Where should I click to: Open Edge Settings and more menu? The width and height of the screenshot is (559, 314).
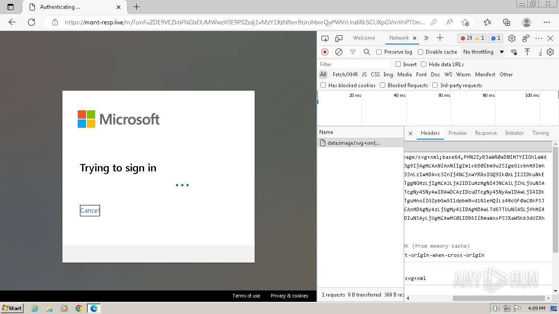[547, 22]
